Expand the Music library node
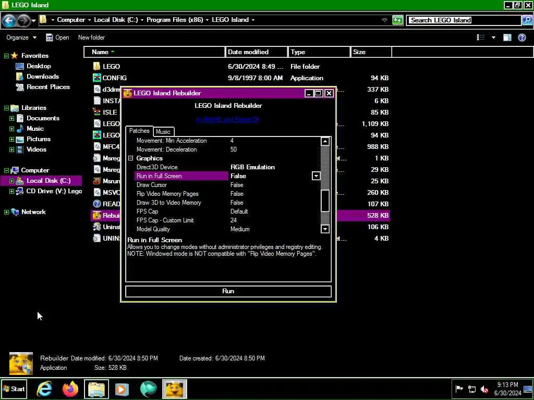 [x=11, y=129]
